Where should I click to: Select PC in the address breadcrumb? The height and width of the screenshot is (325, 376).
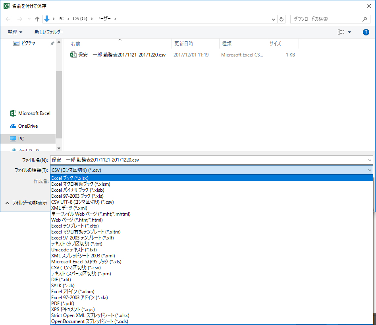click(x=61, y=19)
